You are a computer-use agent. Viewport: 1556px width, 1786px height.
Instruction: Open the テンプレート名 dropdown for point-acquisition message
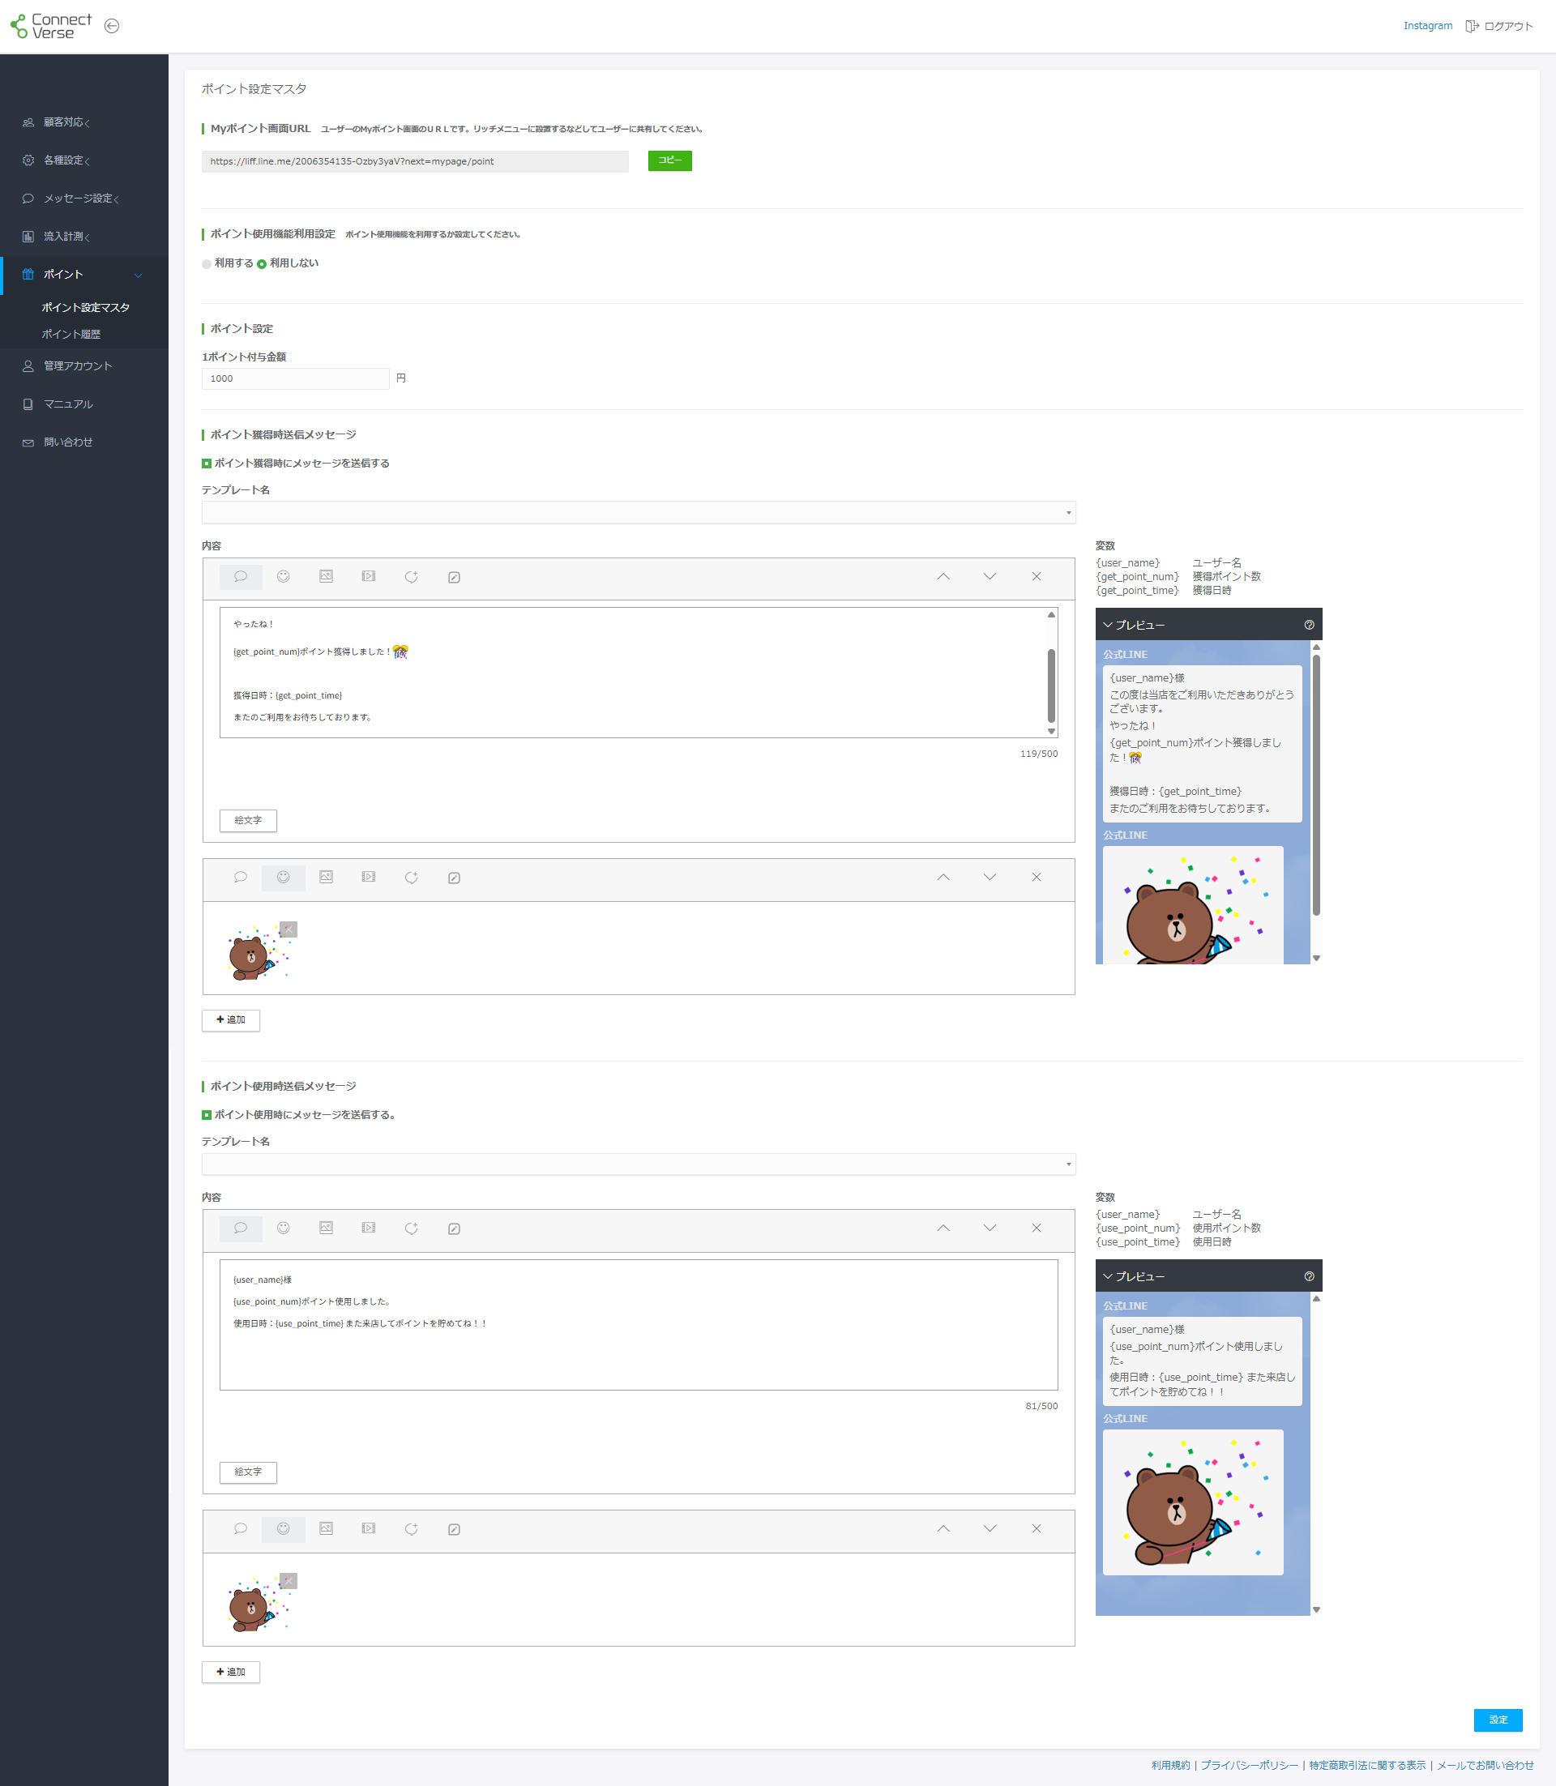pyautogui.click(x=639, y=512)
